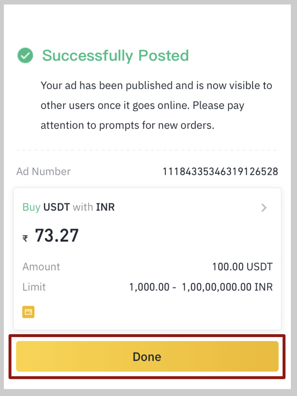Click the 100.00 USDT amount value

[242, 267]
